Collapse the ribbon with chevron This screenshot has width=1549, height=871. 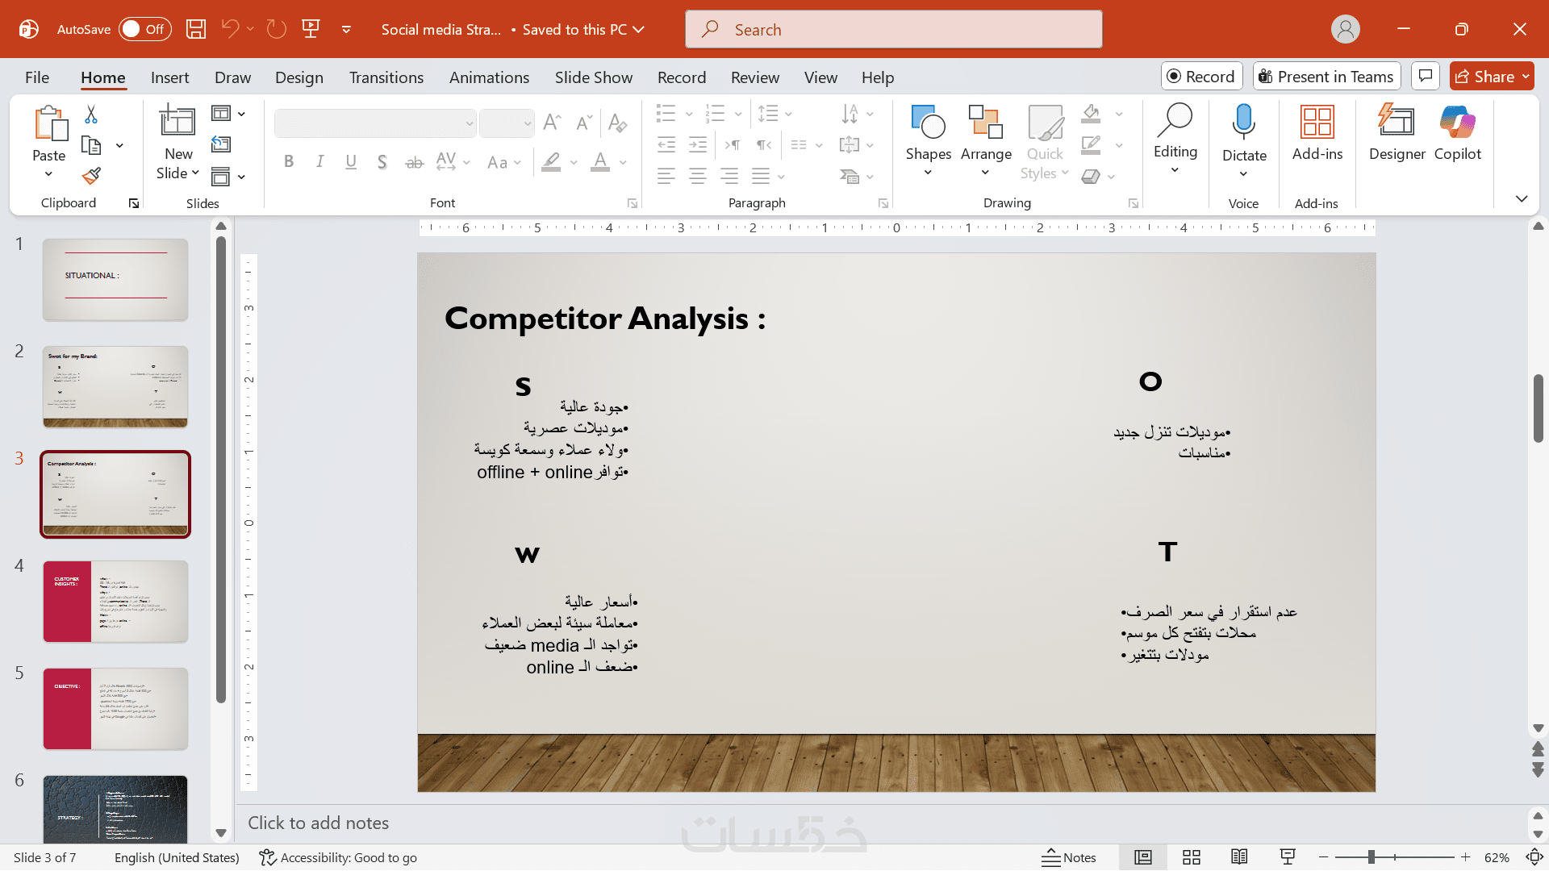[x=1522, y=198]
